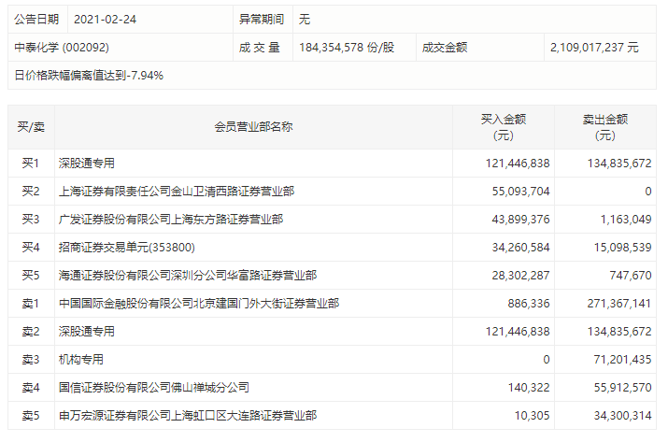Select the text 日价格跌幅偏离值达到-7.94%
This screenshot has height=442, width=668.
tap(89, 76)
